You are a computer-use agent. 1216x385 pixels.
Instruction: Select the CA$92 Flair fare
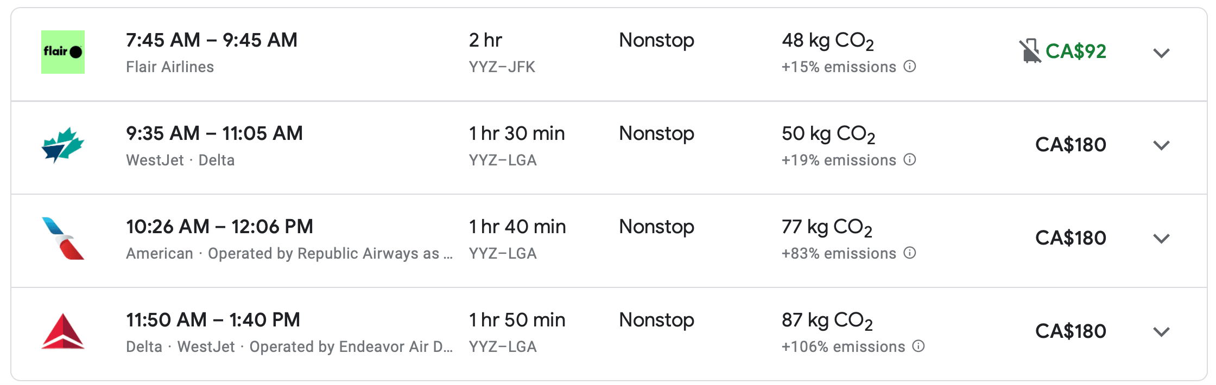[1075, 52]
